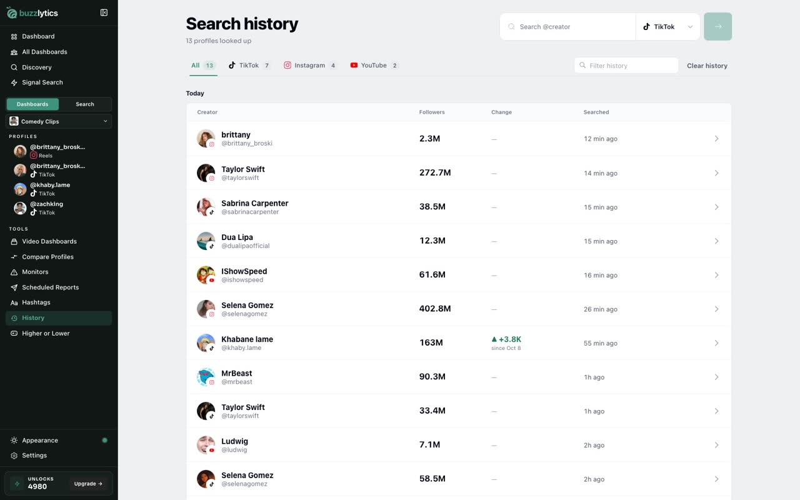
Task: Open the @zachking sidebar profile
Action: 59,208
